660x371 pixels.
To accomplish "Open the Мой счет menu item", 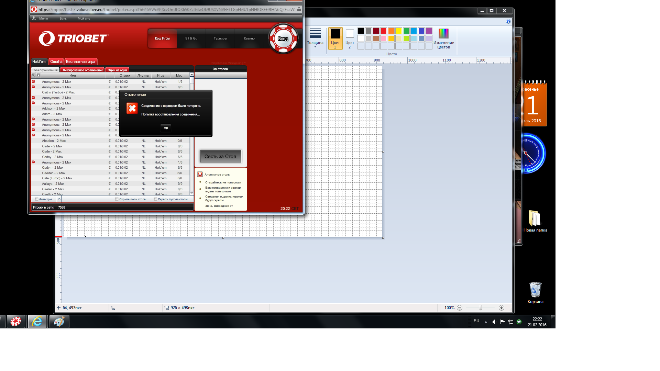I will [85, 19].
